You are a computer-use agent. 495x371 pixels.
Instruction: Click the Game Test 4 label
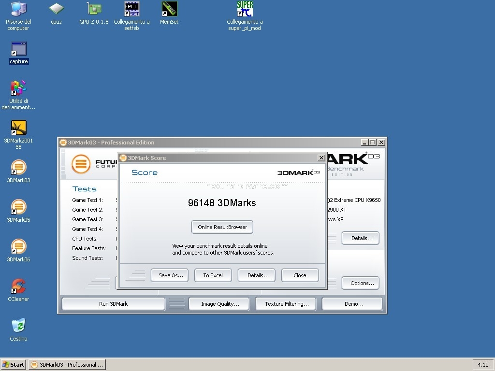coord(87,229)
